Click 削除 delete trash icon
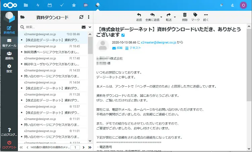The height and width of the screenshot is (152, 252). tap(185, 17)
